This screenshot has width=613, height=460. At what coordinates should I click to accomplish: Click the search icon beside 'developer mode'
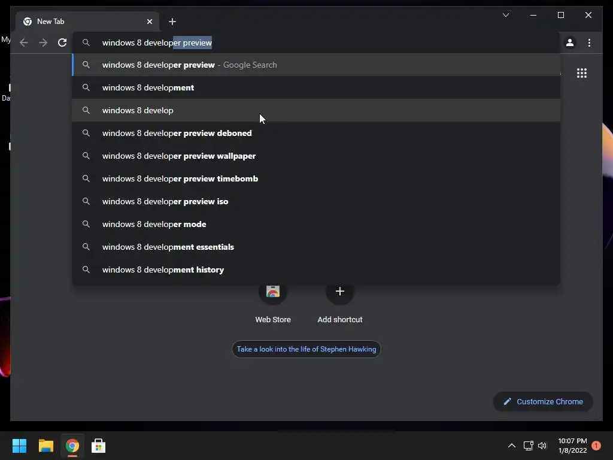(x=86, y=224)
